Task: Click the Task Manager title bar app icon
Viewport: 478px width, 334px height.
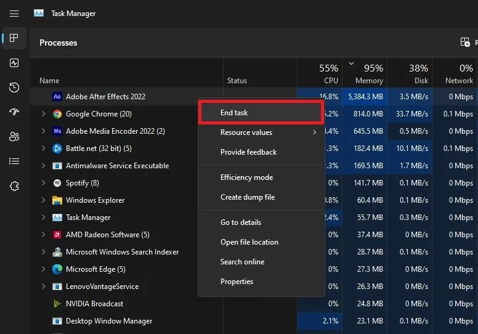Action: coord(39,13)
